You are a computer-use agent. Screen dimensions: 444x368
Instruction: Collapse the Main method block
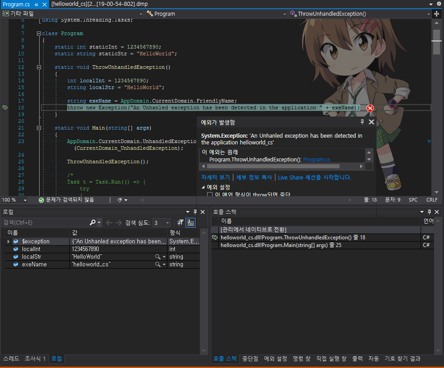(39, 128)
